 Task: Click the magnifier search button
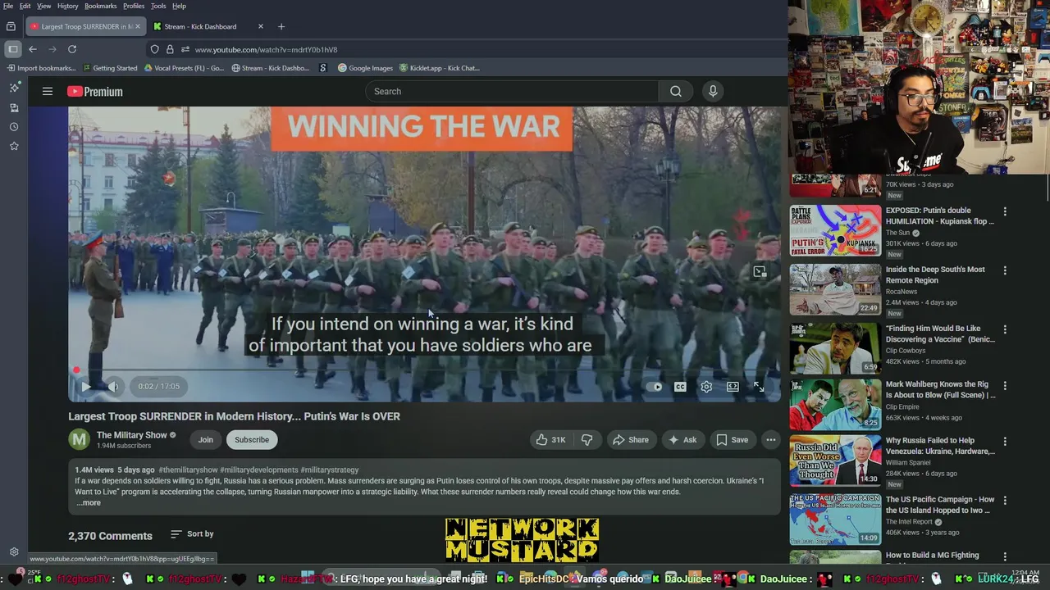pos(676,91)
